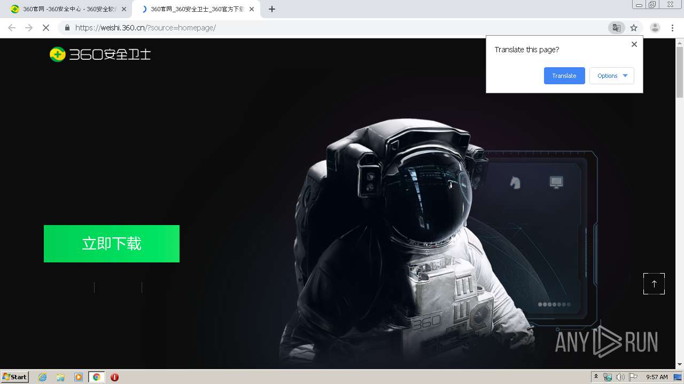
Task: Bookmark this page with the star icon
Action: click(x=634, y=28)
